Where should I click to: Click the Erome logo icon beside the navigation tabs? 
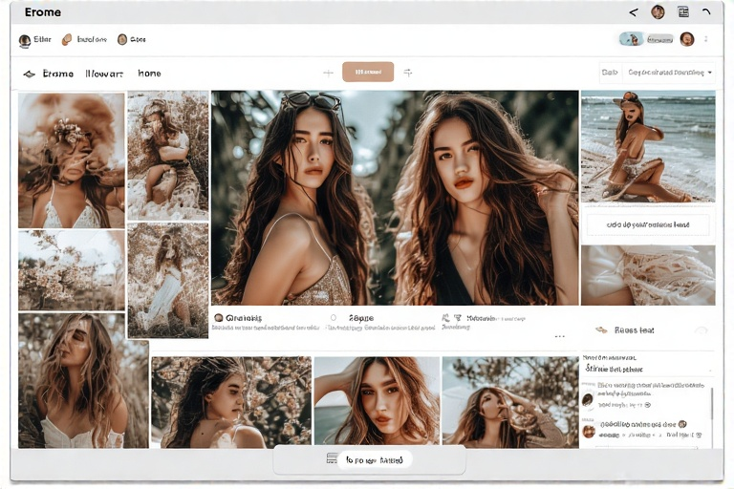coord(29,74)
